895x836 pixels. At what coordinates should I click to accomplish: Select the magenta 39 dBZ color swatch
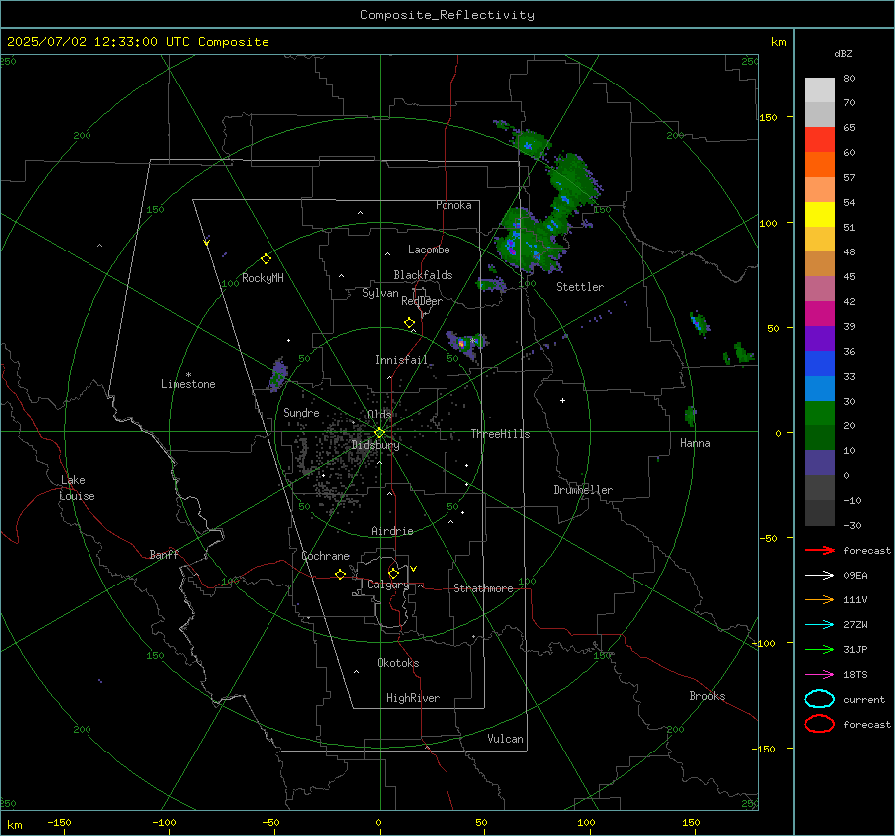[819, 314]
